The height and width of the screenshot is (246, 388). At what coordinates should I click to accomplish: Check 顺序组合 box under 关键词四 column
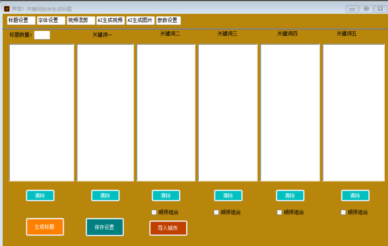point(279,212)
